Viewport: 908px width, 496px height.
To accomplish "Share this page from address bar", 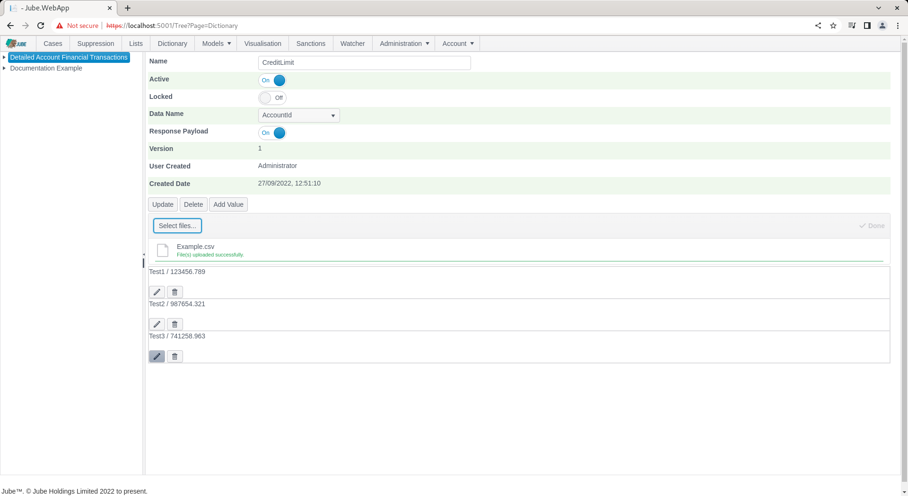I will point(818,26).
